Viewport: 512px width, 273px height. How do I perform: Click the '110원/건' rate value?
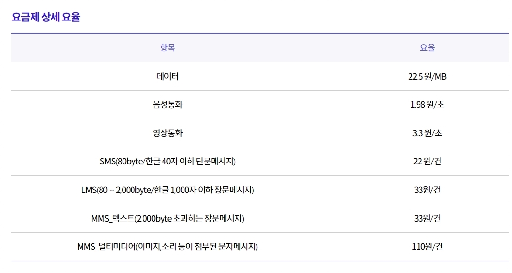(x=427, y=247)
